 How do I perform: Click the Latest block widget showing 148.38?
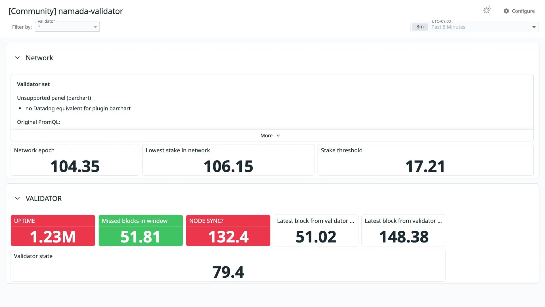tap(404, 231)
